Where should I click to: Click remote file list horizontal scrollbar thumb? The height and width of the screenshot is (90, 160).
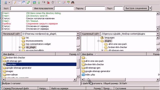coord(105,79)
